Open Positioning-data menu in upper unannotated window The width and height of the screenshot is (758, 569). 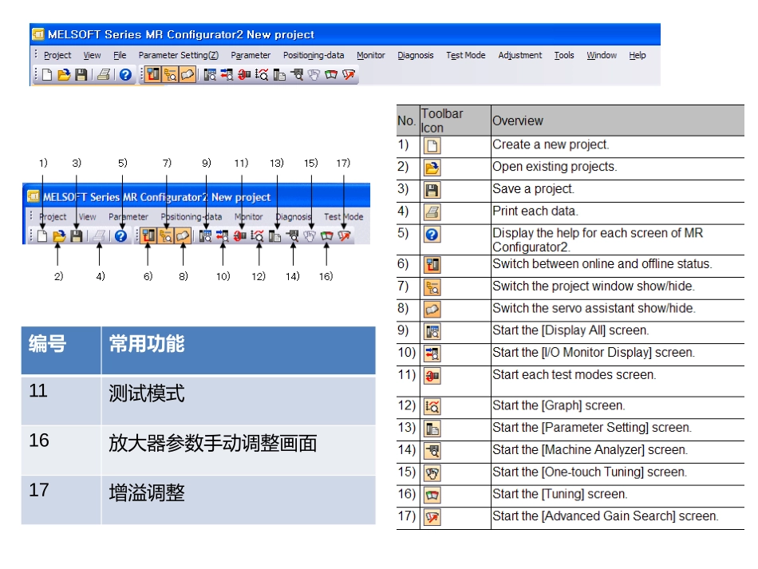click(x=314, y=56)
